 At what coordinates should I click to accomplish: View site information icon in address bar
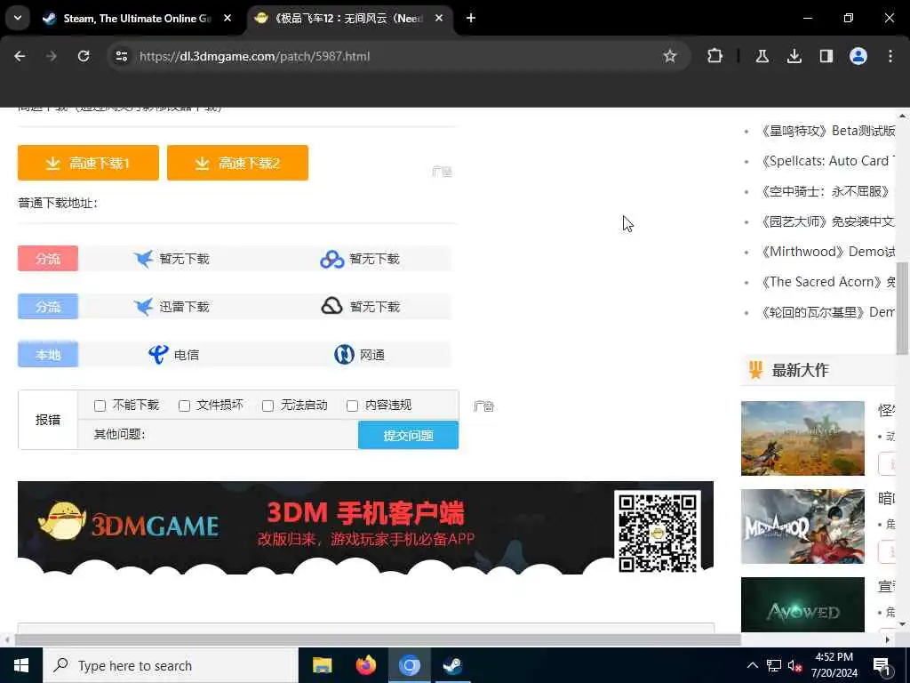tap(121, 56)
